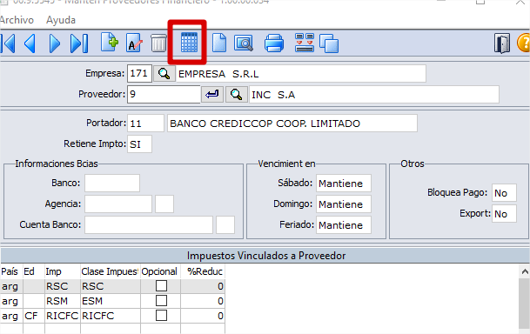This screenshot has width=530, height=334.
Task: Click BANCO CREDICCOP COOP. LIMITADO field
Action: [x=292, y=124]
